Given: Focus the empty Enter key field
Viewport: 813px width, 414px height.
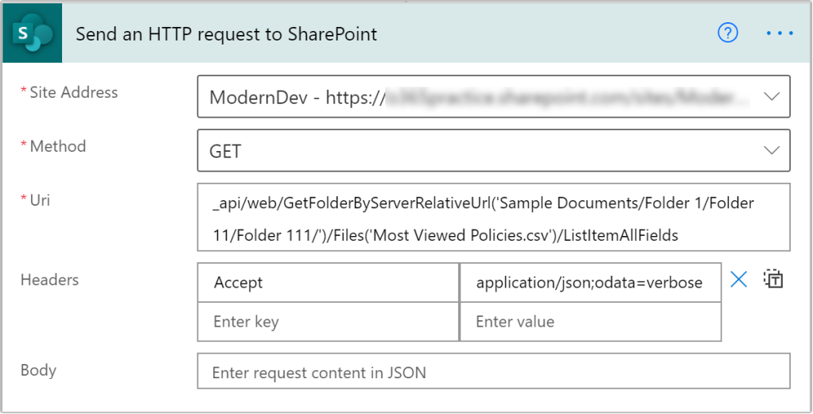Looking at the screenshot, I should pyautogui.click(x=328, y=322).
